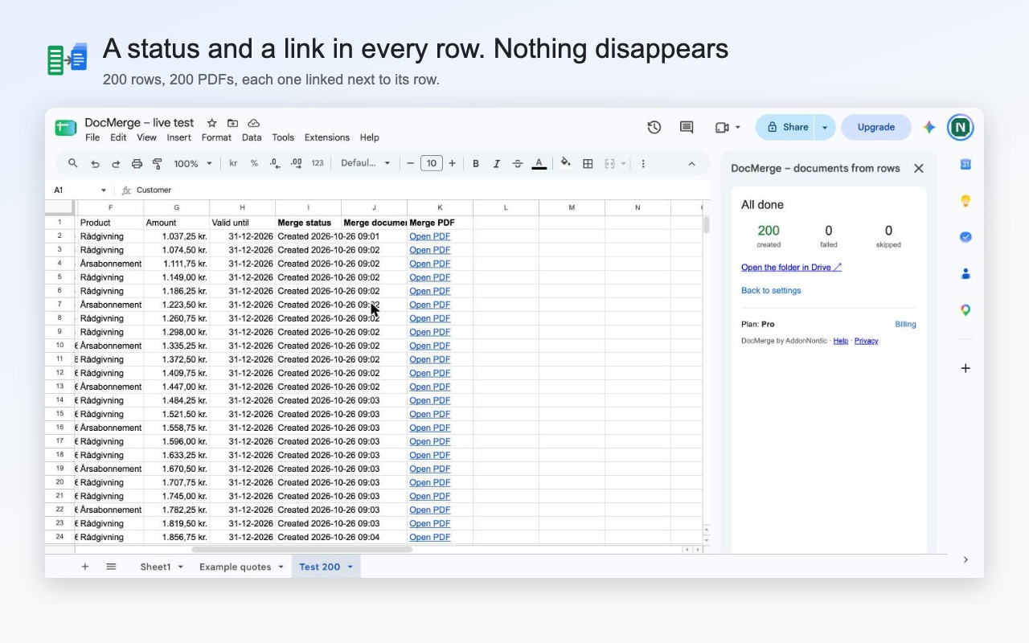The image size is (1029, 643).
Task: Open the Data menu
Action: point(252,137)
